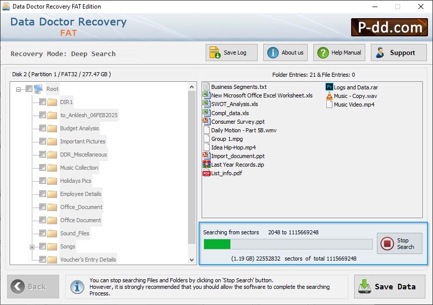This screenshot has width=433, height=305.
Task: Click the Photoshop icon of Logs and Data.rar
Action: (x=329, y=87)
